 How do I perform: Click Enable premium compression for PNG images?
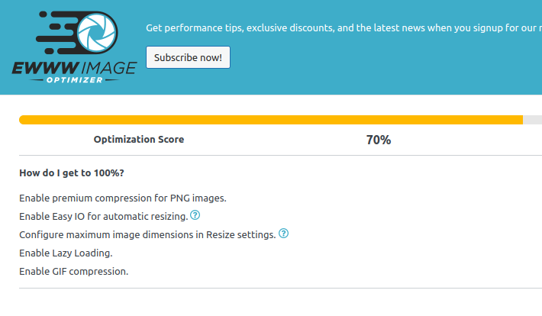(123, 198)
